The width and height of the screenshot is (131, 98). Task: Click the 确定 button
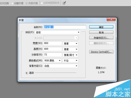click(101, 27)
